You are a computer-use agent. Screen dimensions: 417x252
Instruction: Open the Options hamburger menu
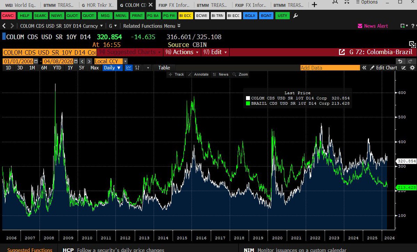[x=367, y=2]
